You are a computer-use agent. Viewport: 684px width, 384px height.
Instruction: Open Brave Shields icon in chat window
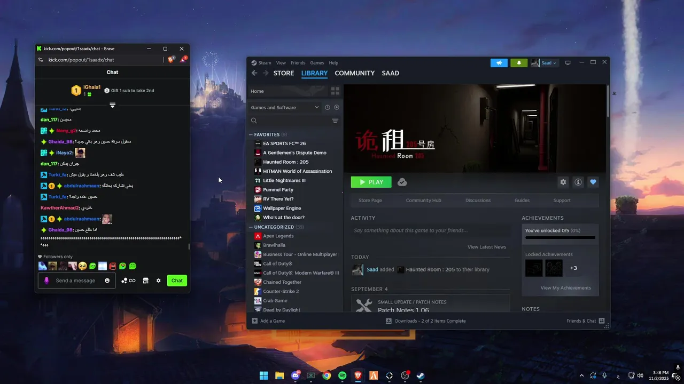point(171,60)
